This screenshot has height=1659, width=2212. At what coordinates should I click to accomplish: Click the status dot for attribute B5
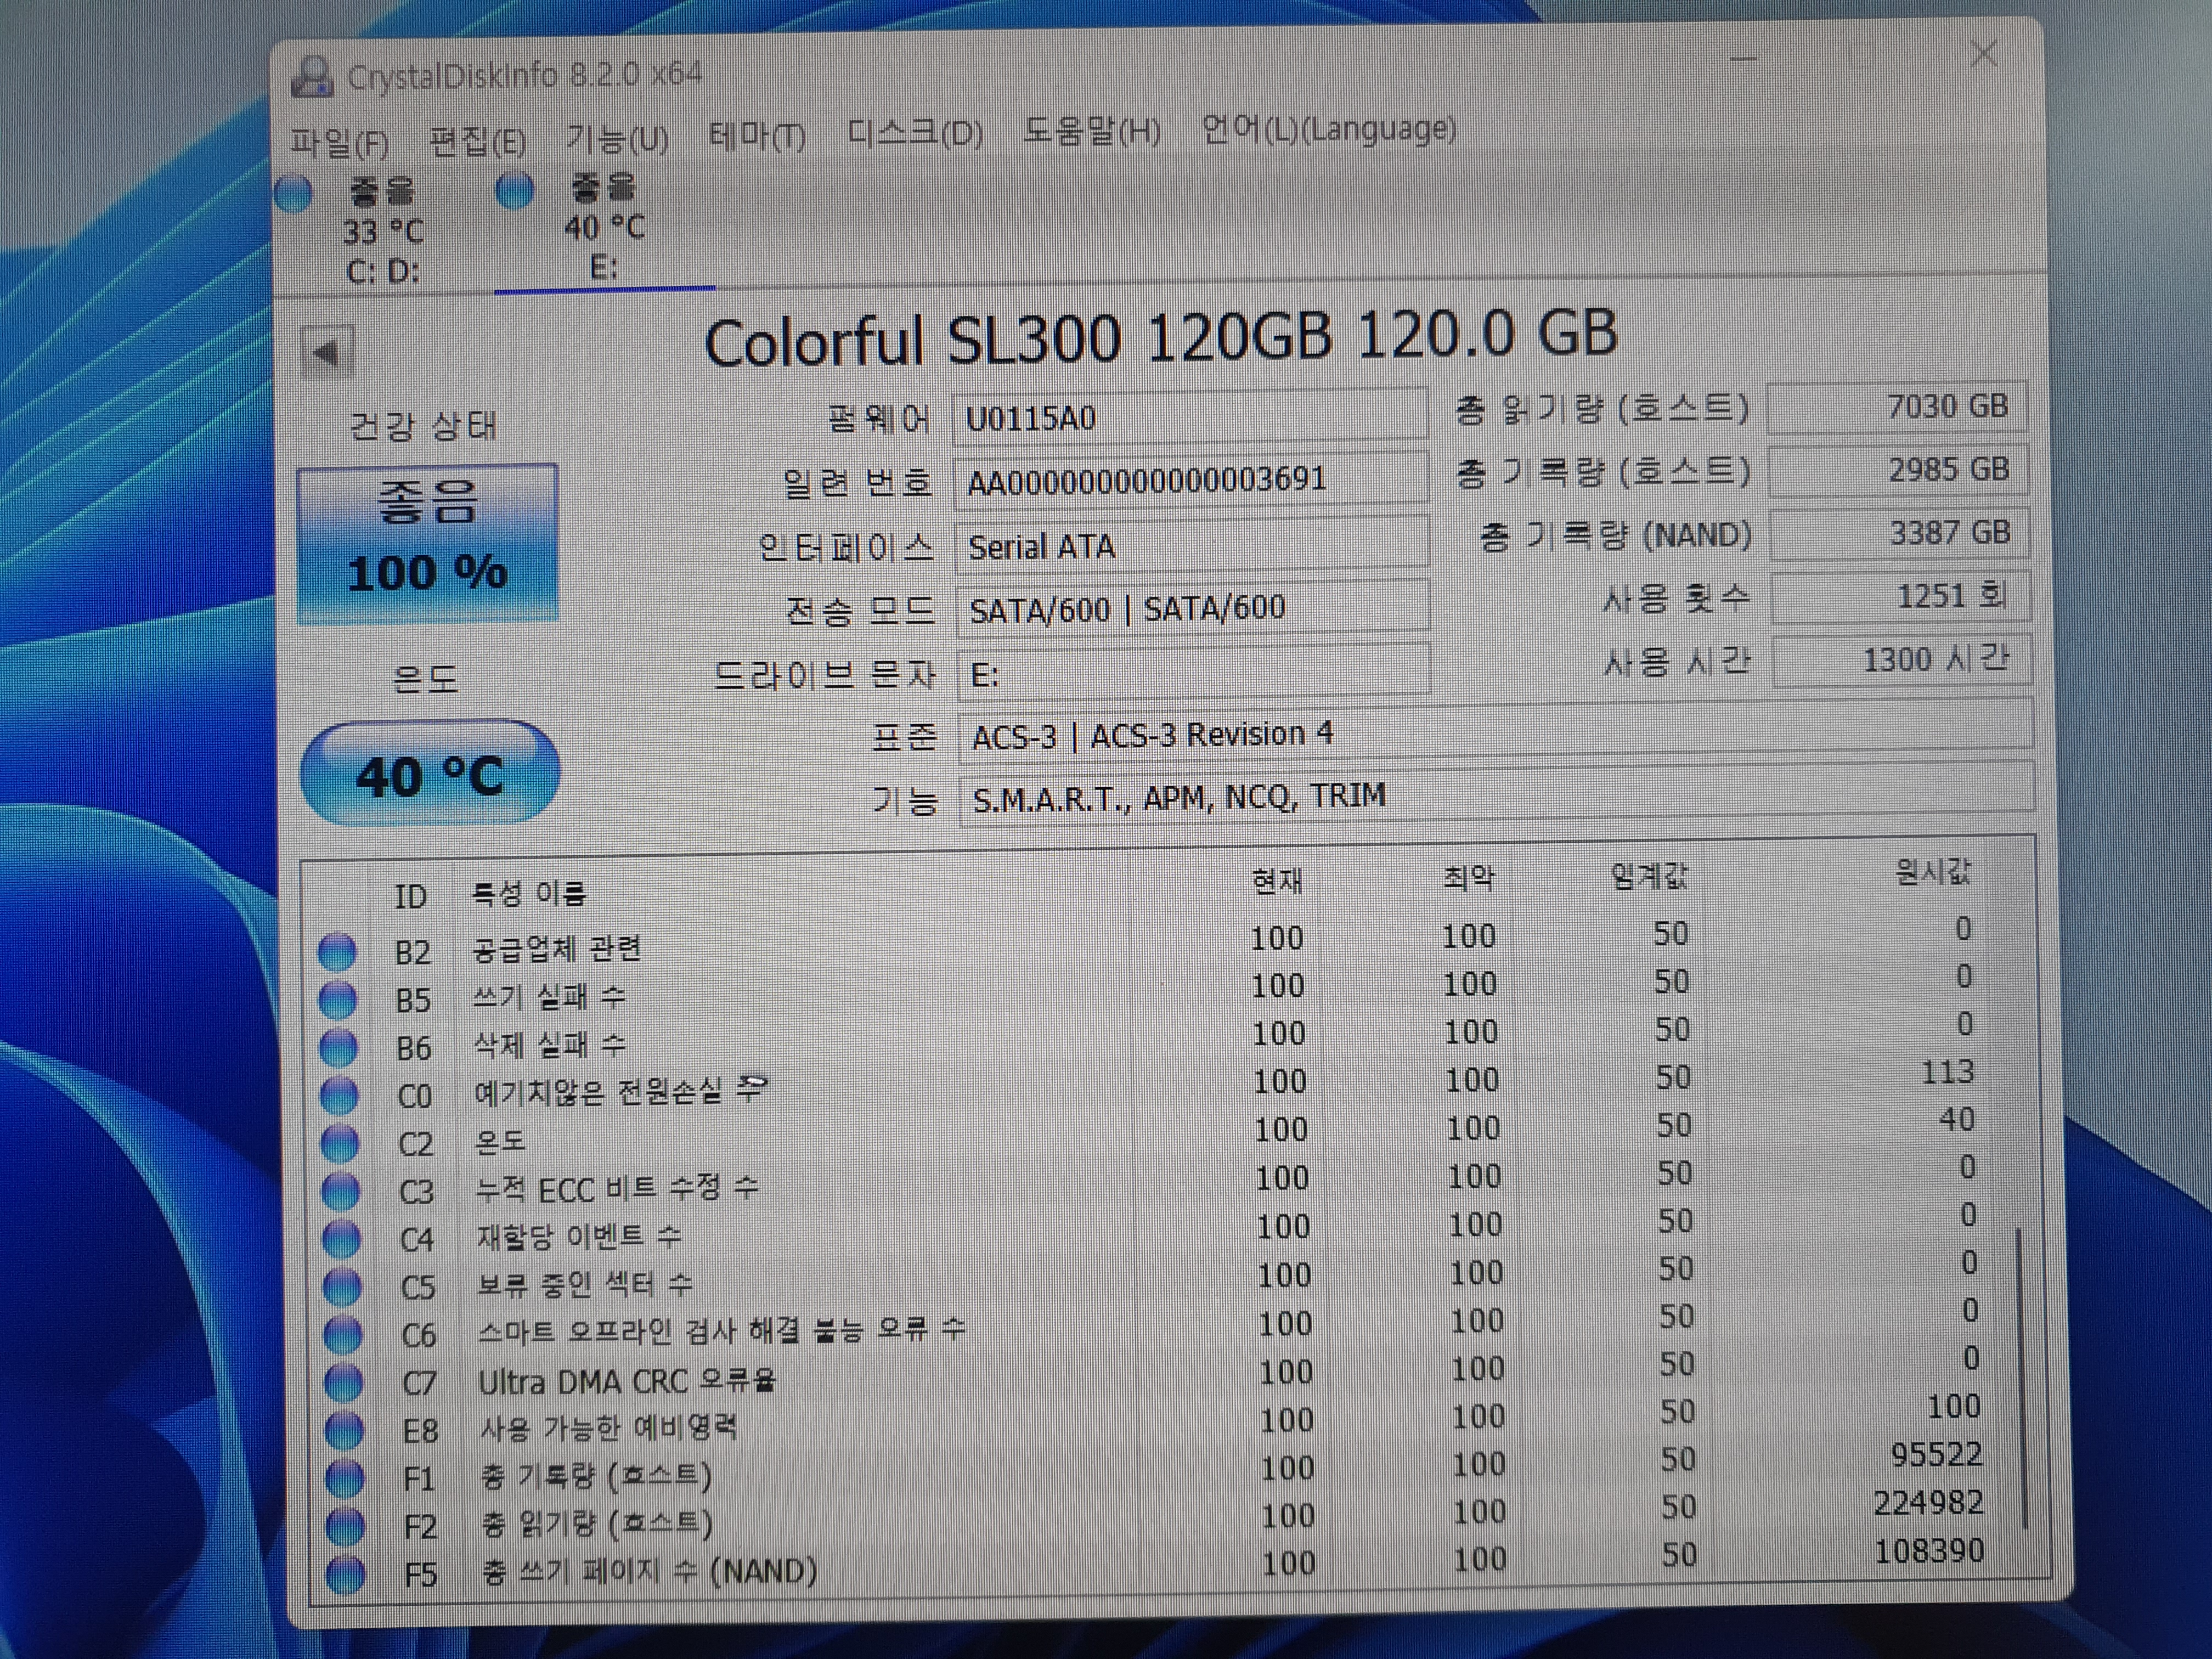pos(338,999)
